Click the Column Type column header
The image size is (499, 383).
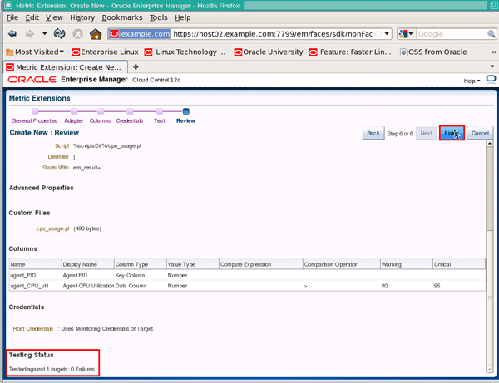(141, 264)
